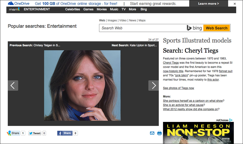Click the MSN butterfly logo
This screenshot has height=144, width=243.
[14, 9]
